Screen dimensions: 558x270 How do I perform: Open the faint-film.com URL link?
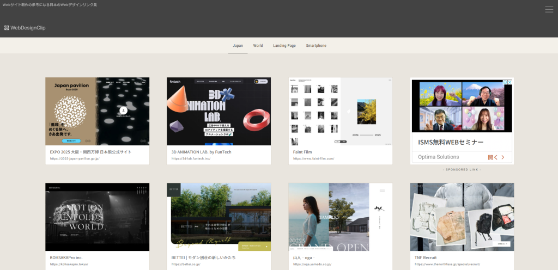click(313, 159)
